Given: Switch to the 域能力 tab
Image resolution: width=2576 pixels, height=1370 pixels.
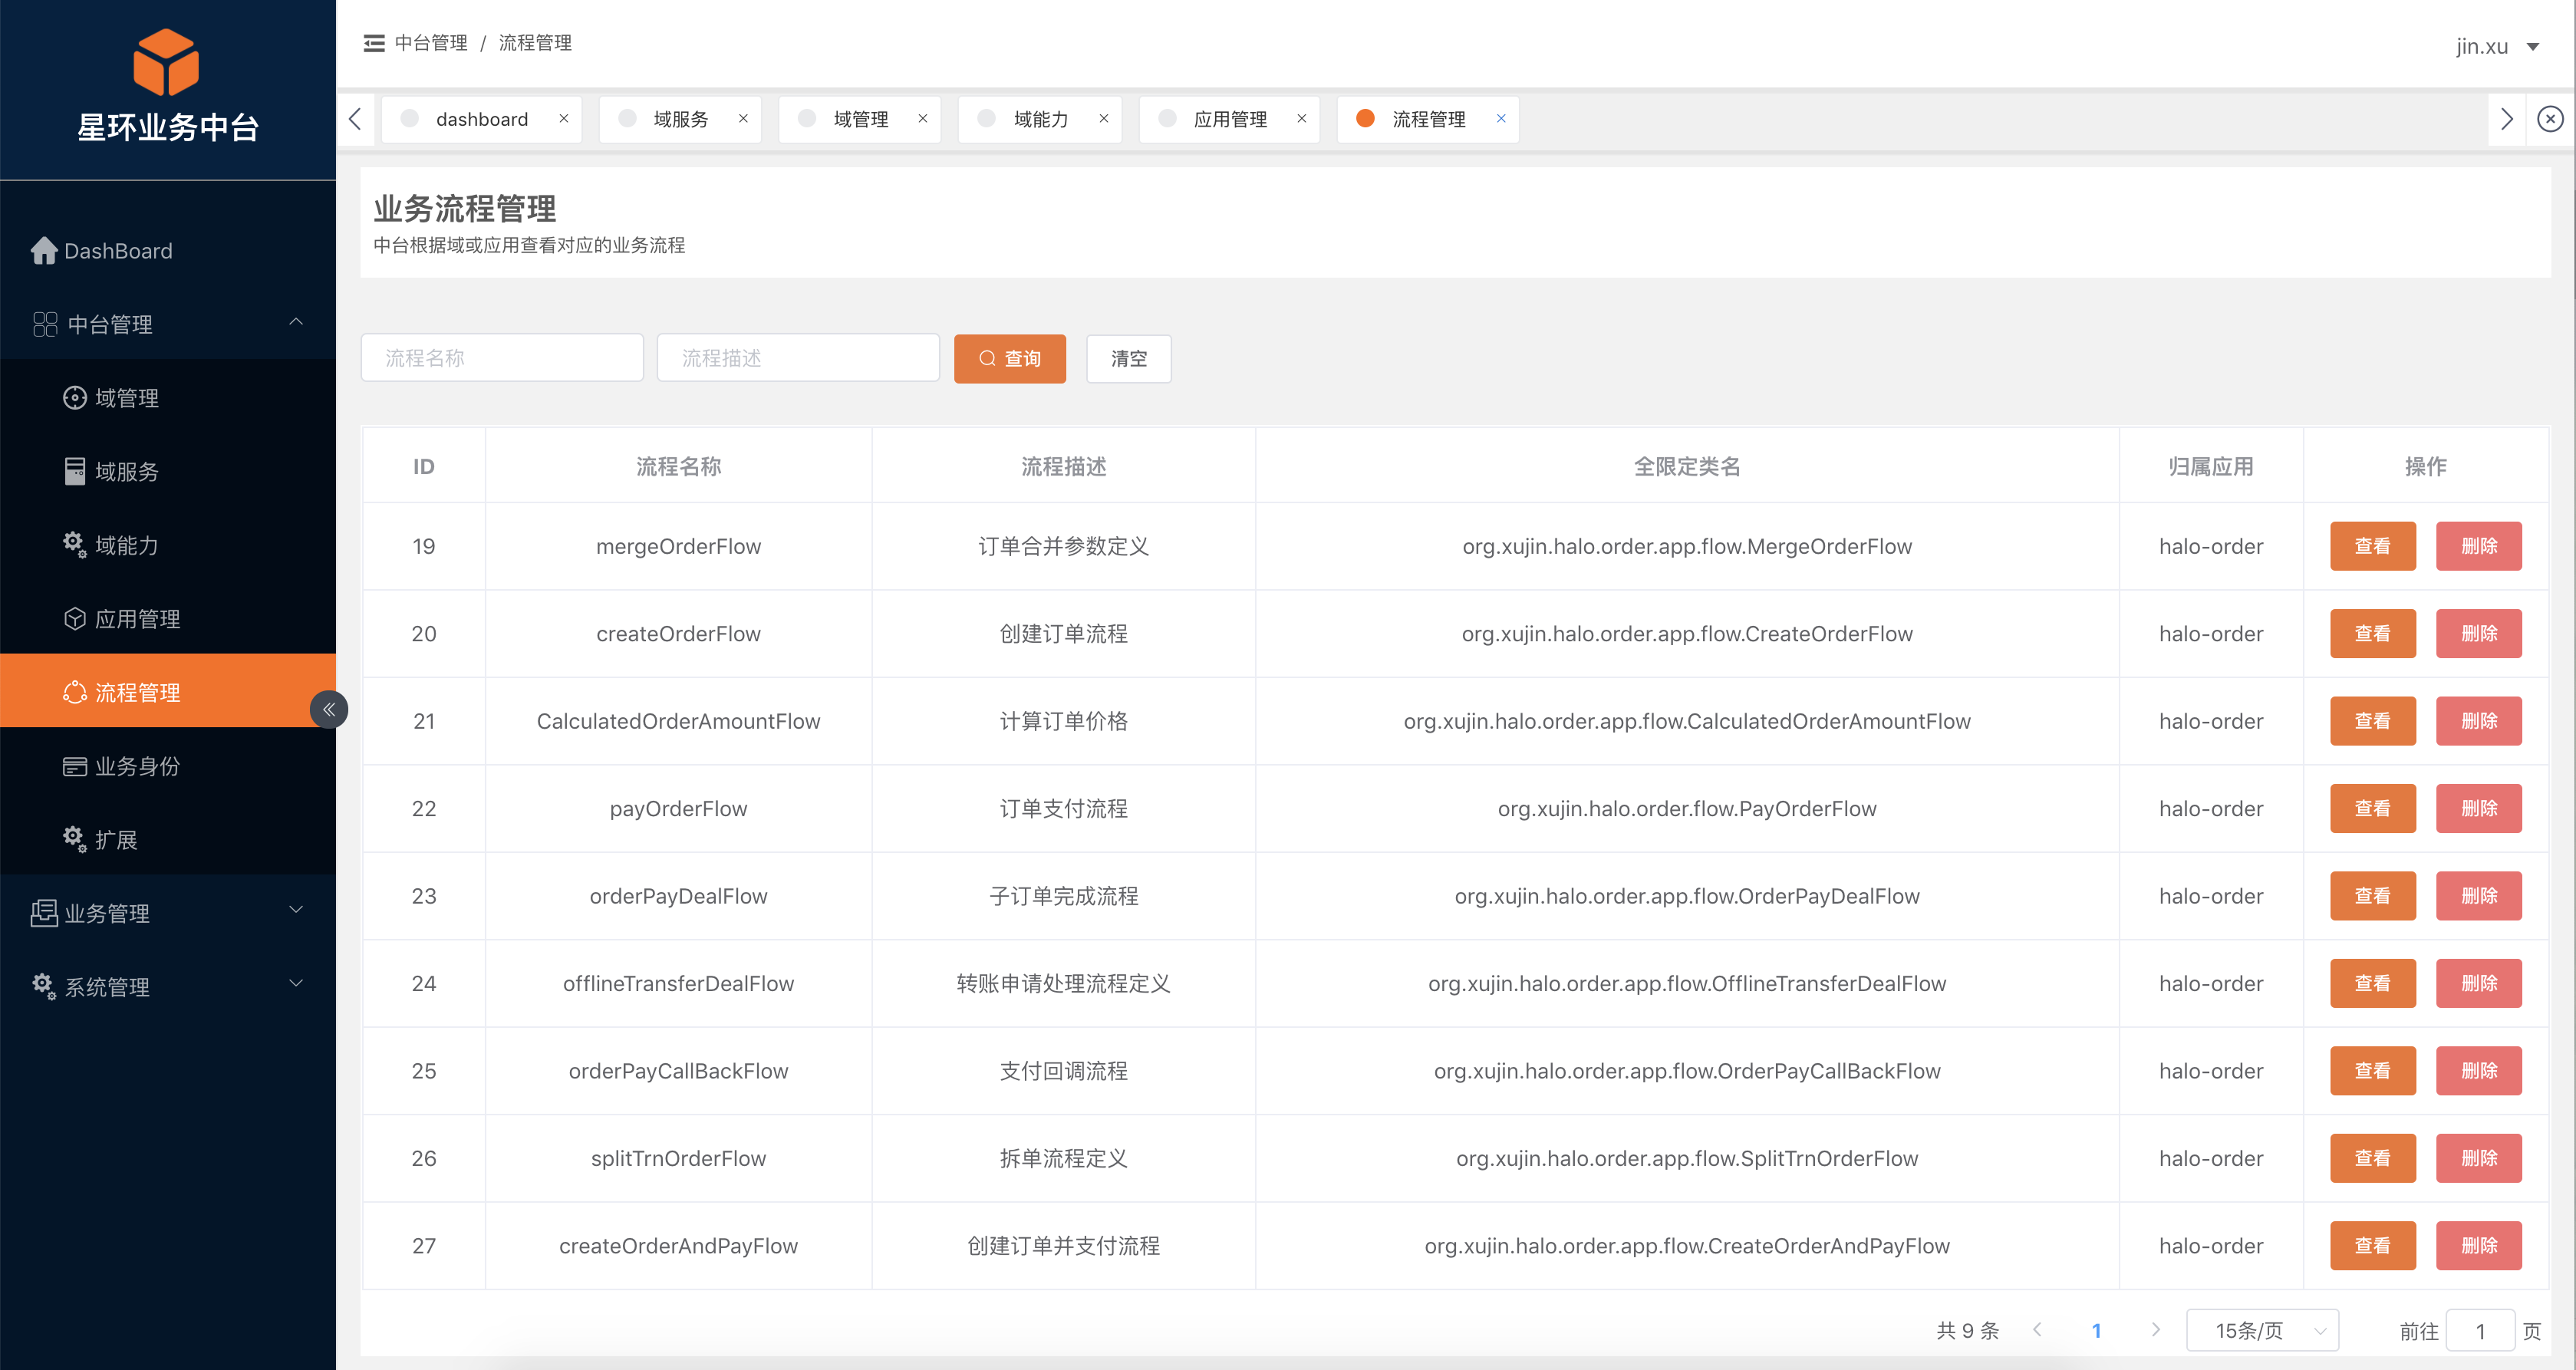Looking at the screenshot, I should tap(1040, 119).
